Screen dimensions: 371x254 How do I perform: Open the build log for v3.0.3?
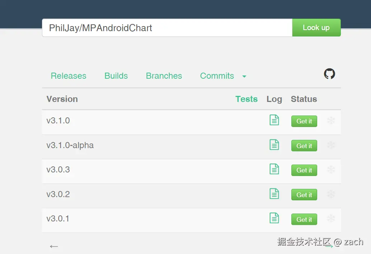[x=274, y=169]
